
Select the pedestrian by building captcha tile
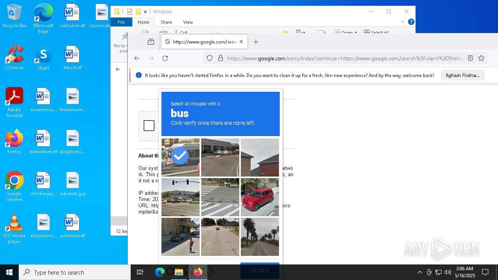click(x=181, y=237)
